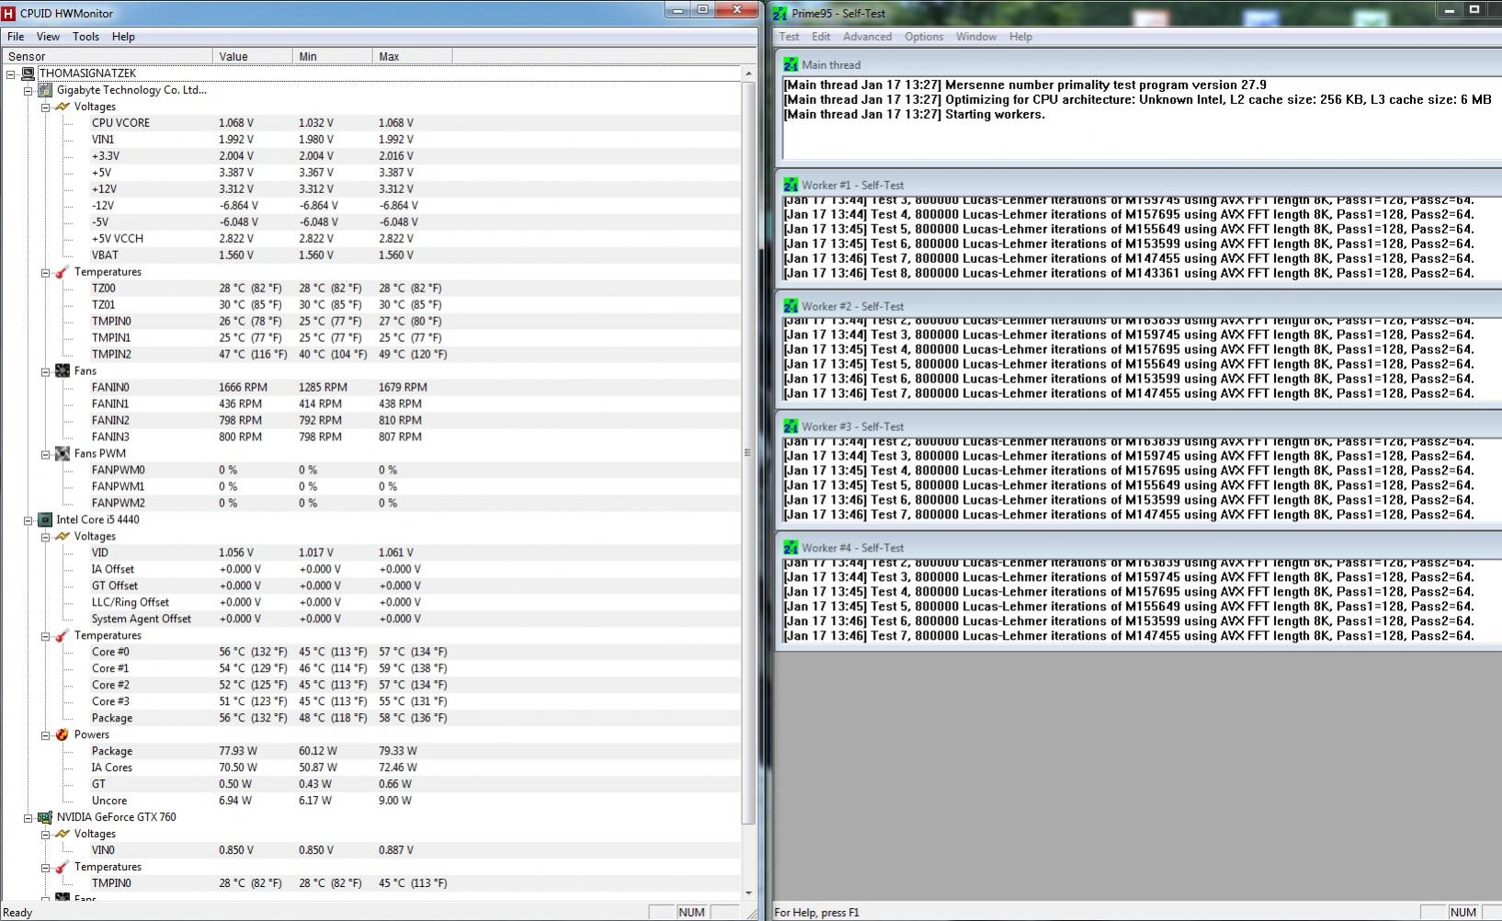The width and height of the screenshot is (1502, 921).
Task: Open Prime95 Advanced menu
Action: click(x=867, y=37)
